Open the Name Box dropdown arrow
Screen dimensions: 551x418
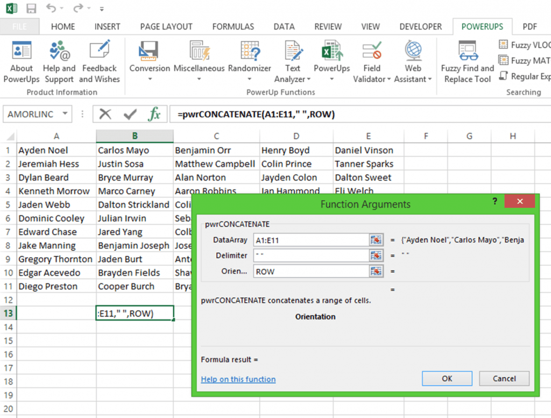(x=65, y=114)
